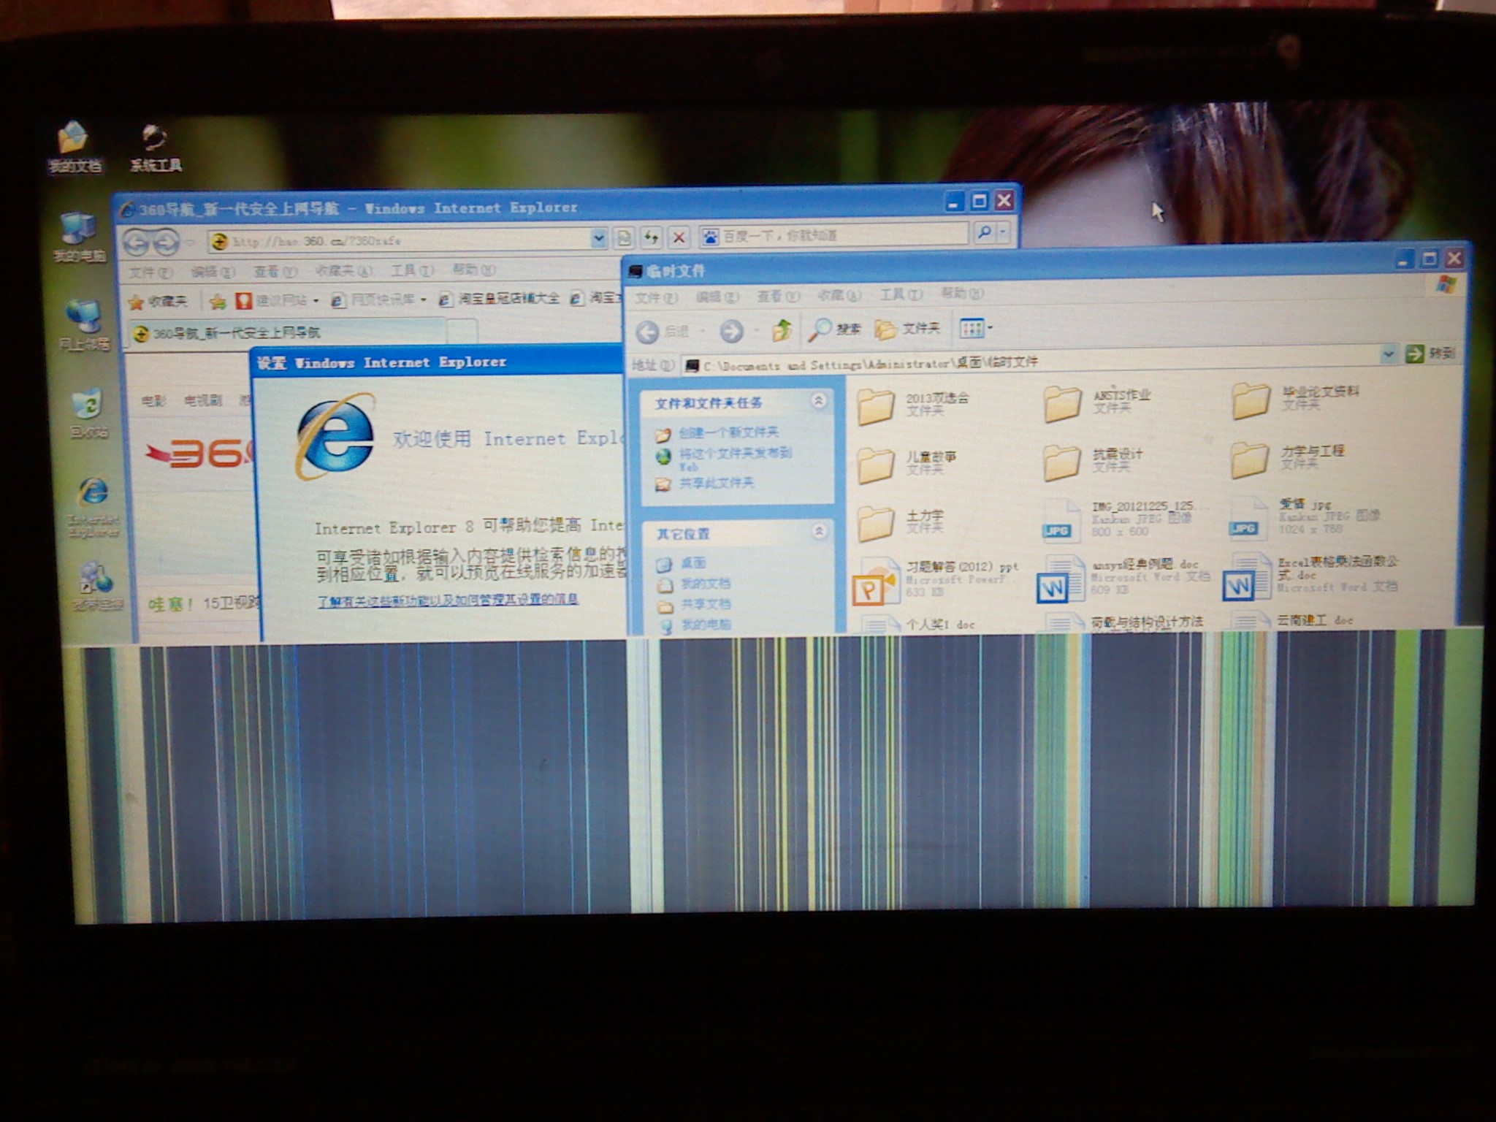Open 查看 menu in 临时文件 window

pos(778,296)
